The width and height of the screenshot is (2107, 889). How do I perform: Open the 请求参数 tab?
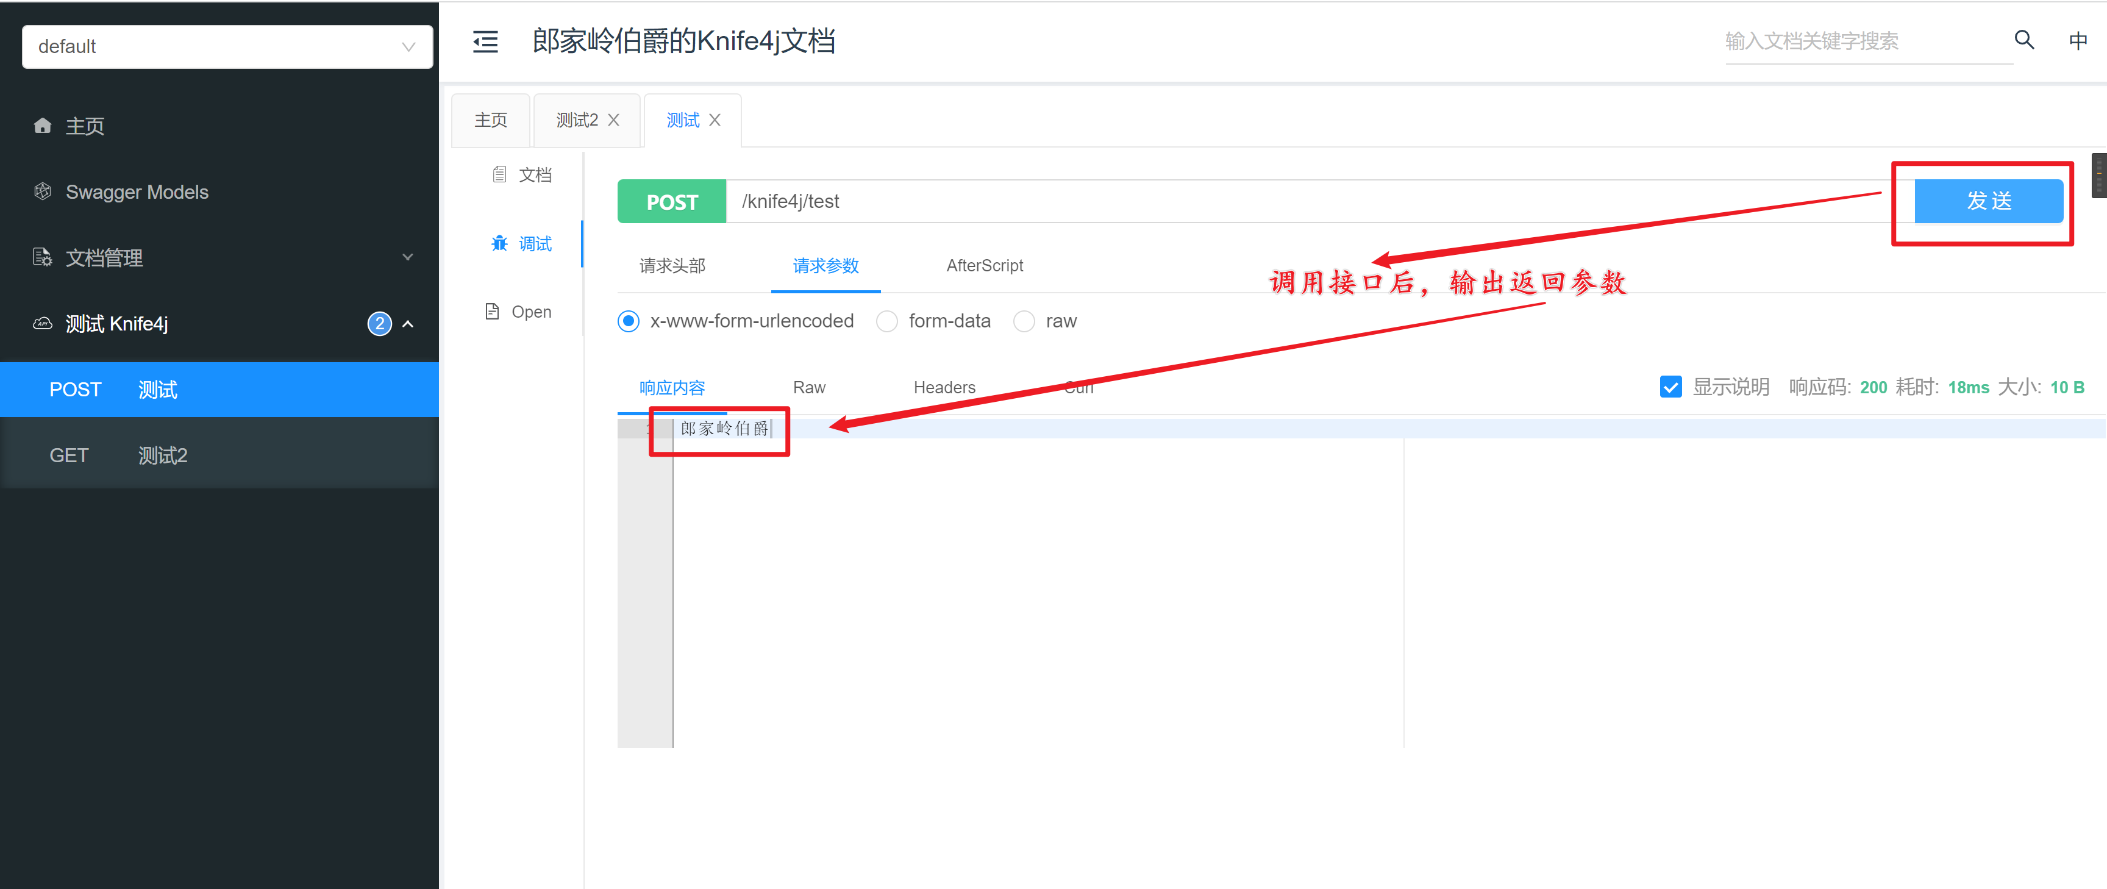tap(825, 265)
